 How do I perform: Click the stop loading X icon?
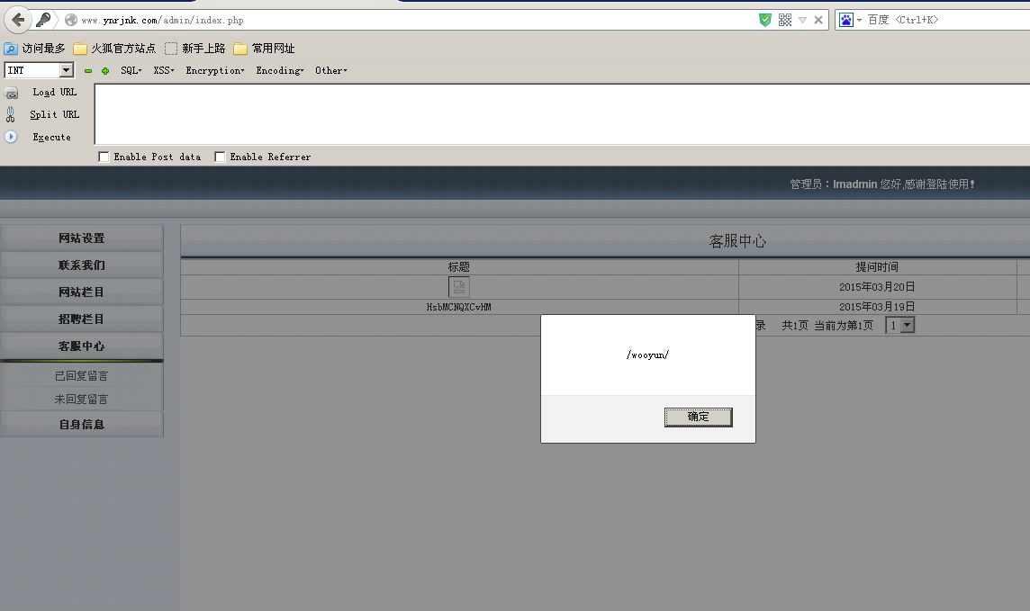tap(818, 21)
